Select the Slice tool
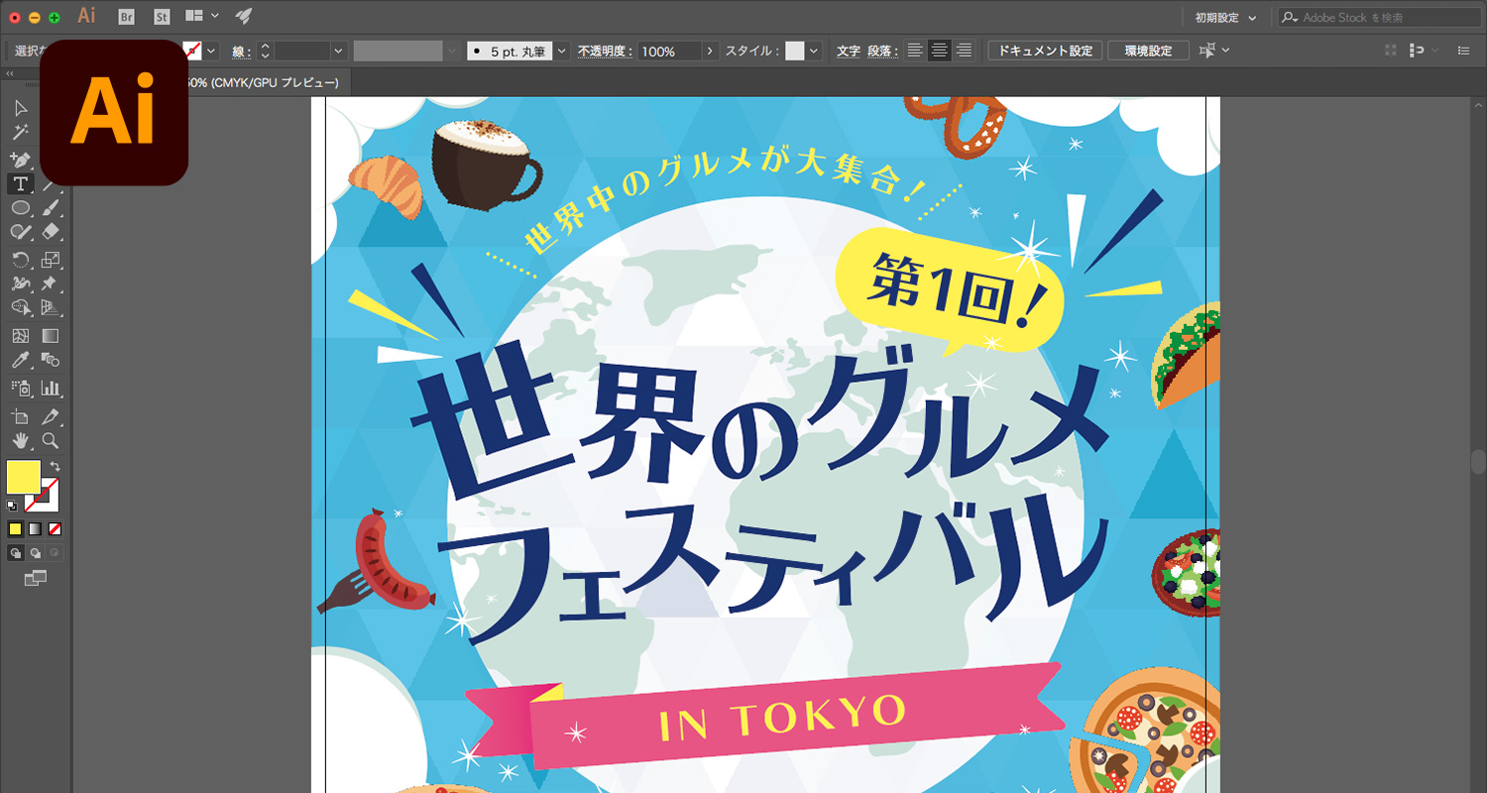The height and width of the screenshot is (793, 1487). [52, 416]
